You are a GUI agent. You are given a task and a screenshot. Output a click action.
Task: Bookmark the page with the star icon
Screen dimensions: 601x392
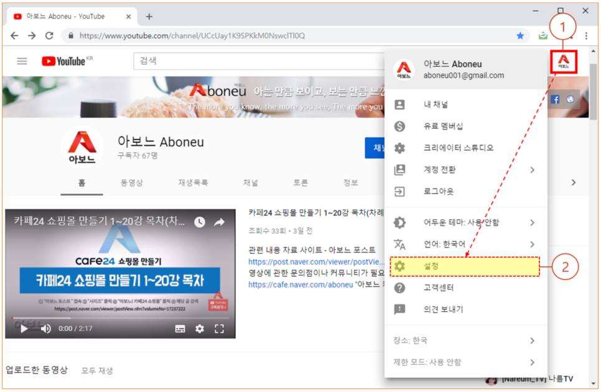520,35
